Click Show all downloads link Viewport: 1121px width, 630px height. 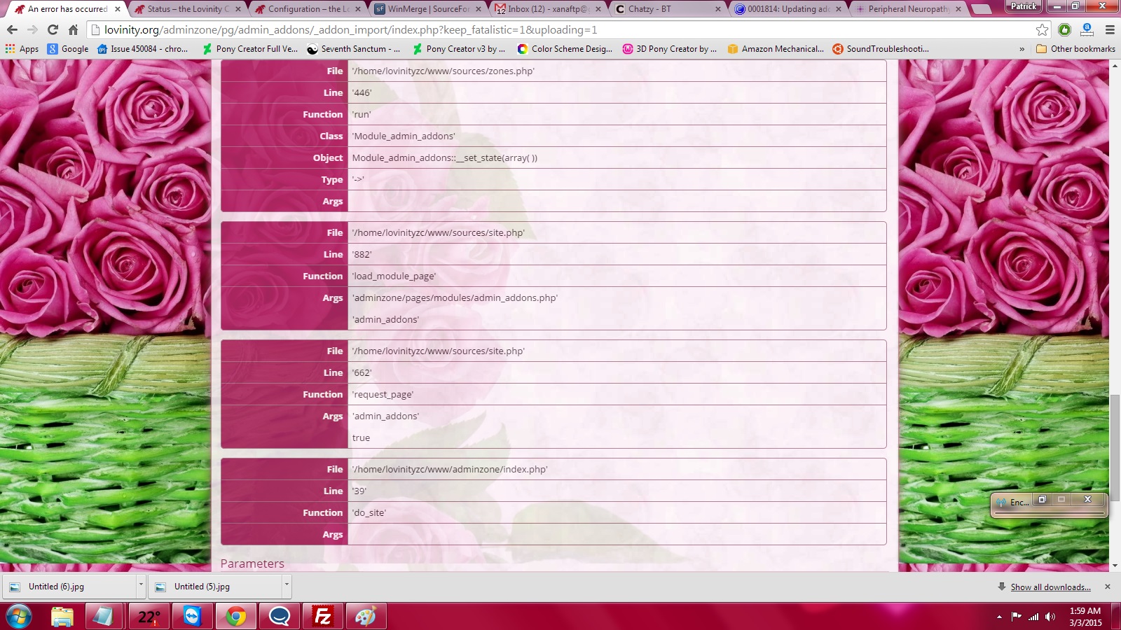(x=1050, y=587)
